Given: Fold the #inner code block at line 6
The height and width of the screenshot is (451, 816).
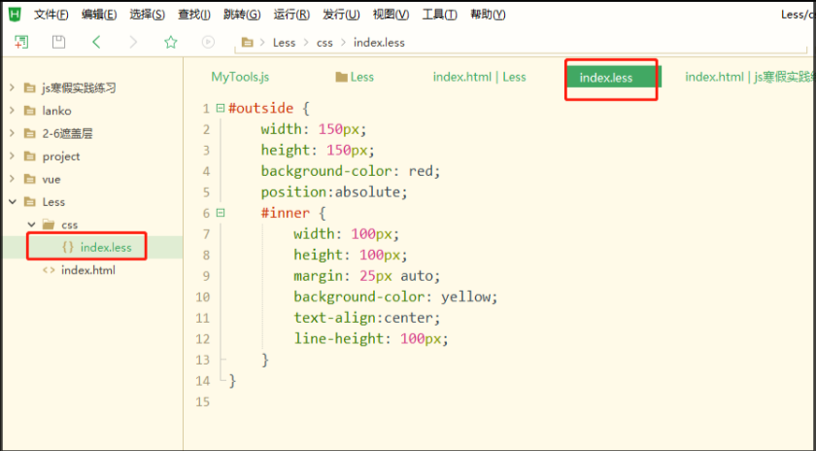Looking at the screenshot, I should pos(221,213).
